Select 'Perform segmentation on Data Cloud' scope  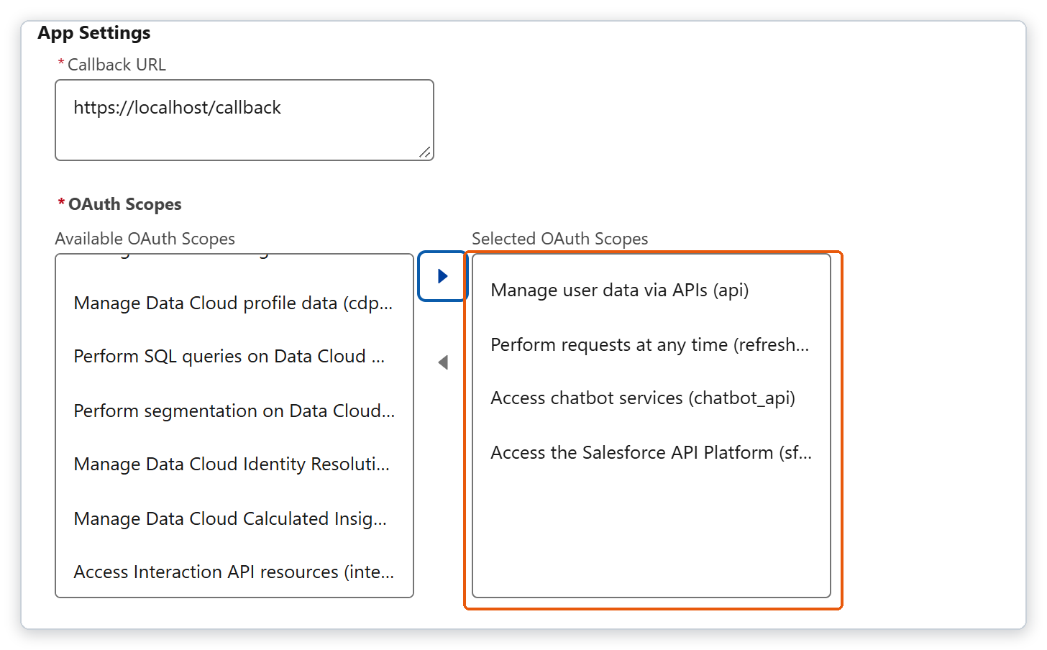click(234, 411)
